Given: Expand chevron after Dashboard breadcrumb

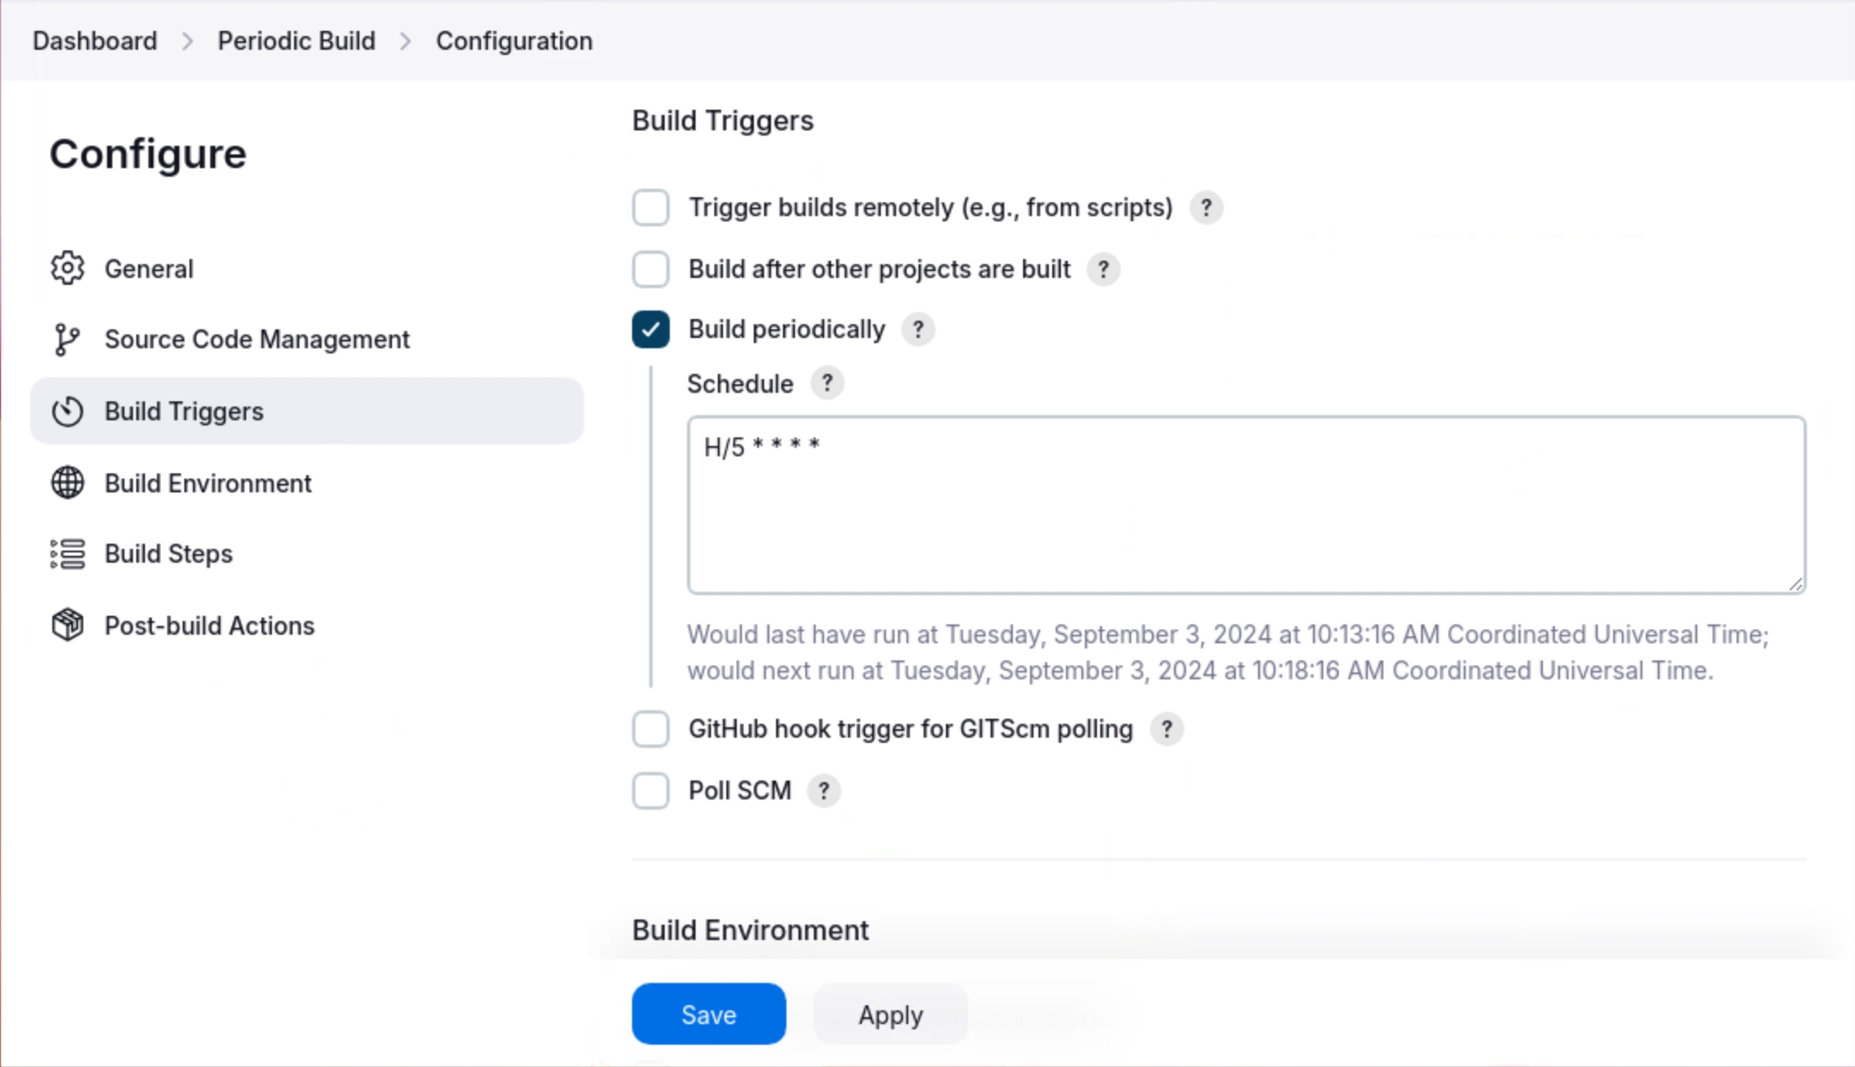Looking at the screenshot, I should click(x=187, y=41).
